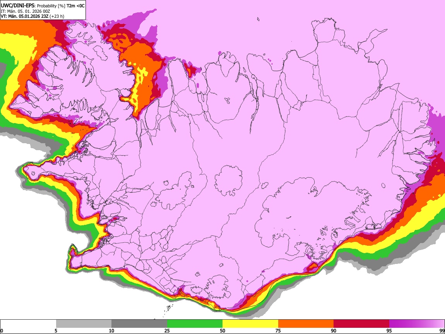Click the legend tick value '10'

111,331
